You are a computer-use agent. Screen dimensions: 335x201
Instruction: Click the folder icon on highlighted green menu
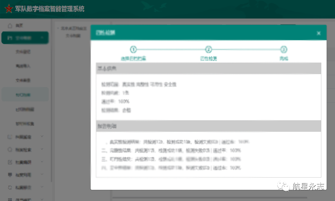point(10,38)
